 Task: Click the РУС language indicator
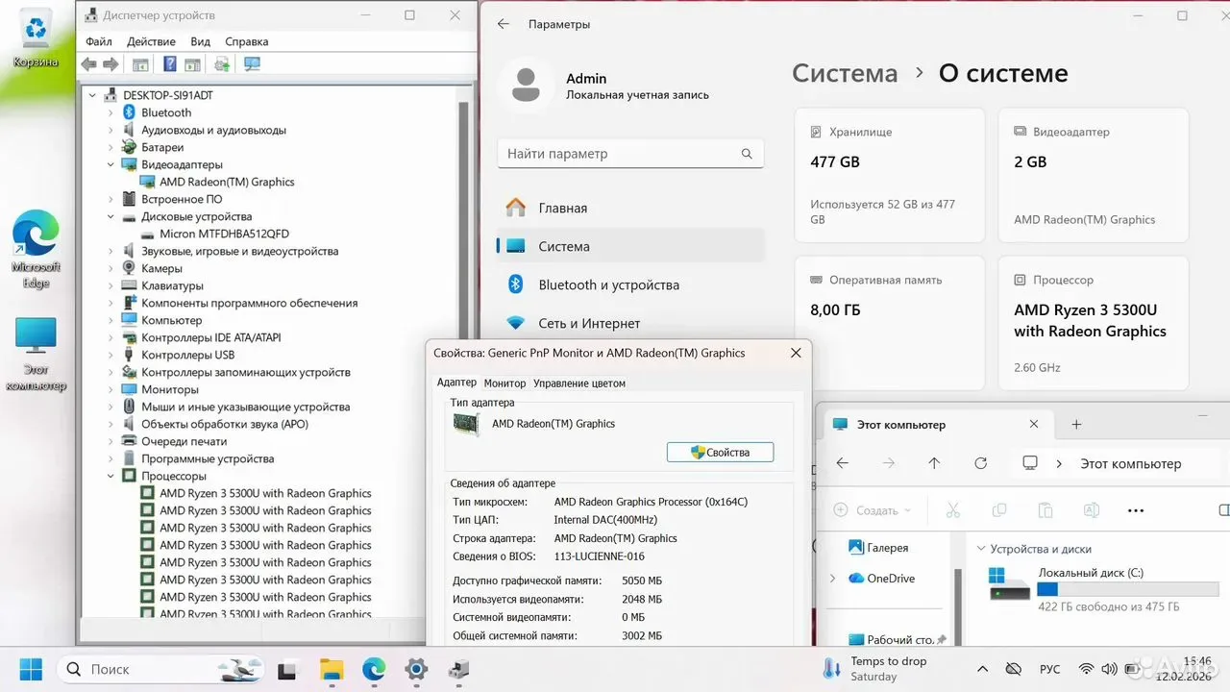click(x=1049, y=669)
